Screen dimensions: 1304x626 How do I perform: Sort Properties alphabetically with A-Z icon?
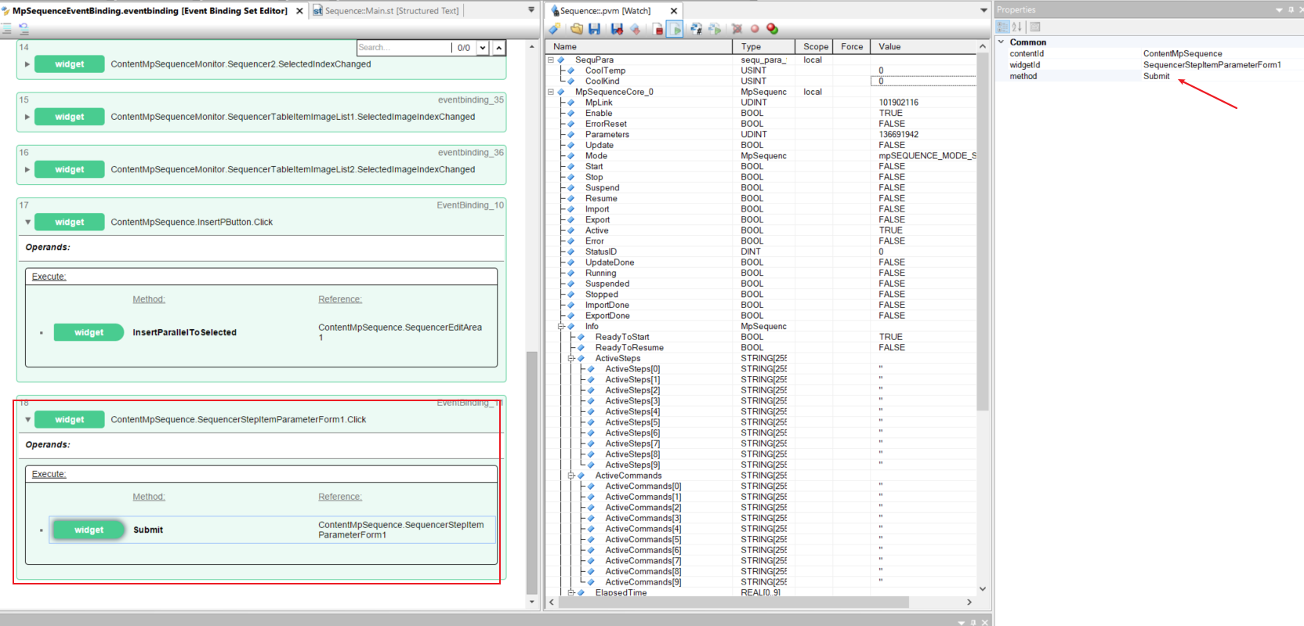click(1017, 27)
